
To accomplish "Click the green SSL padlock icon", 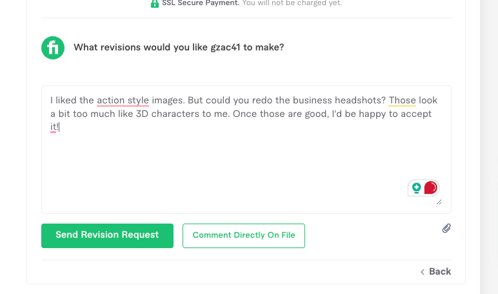I will click(155, 3).
